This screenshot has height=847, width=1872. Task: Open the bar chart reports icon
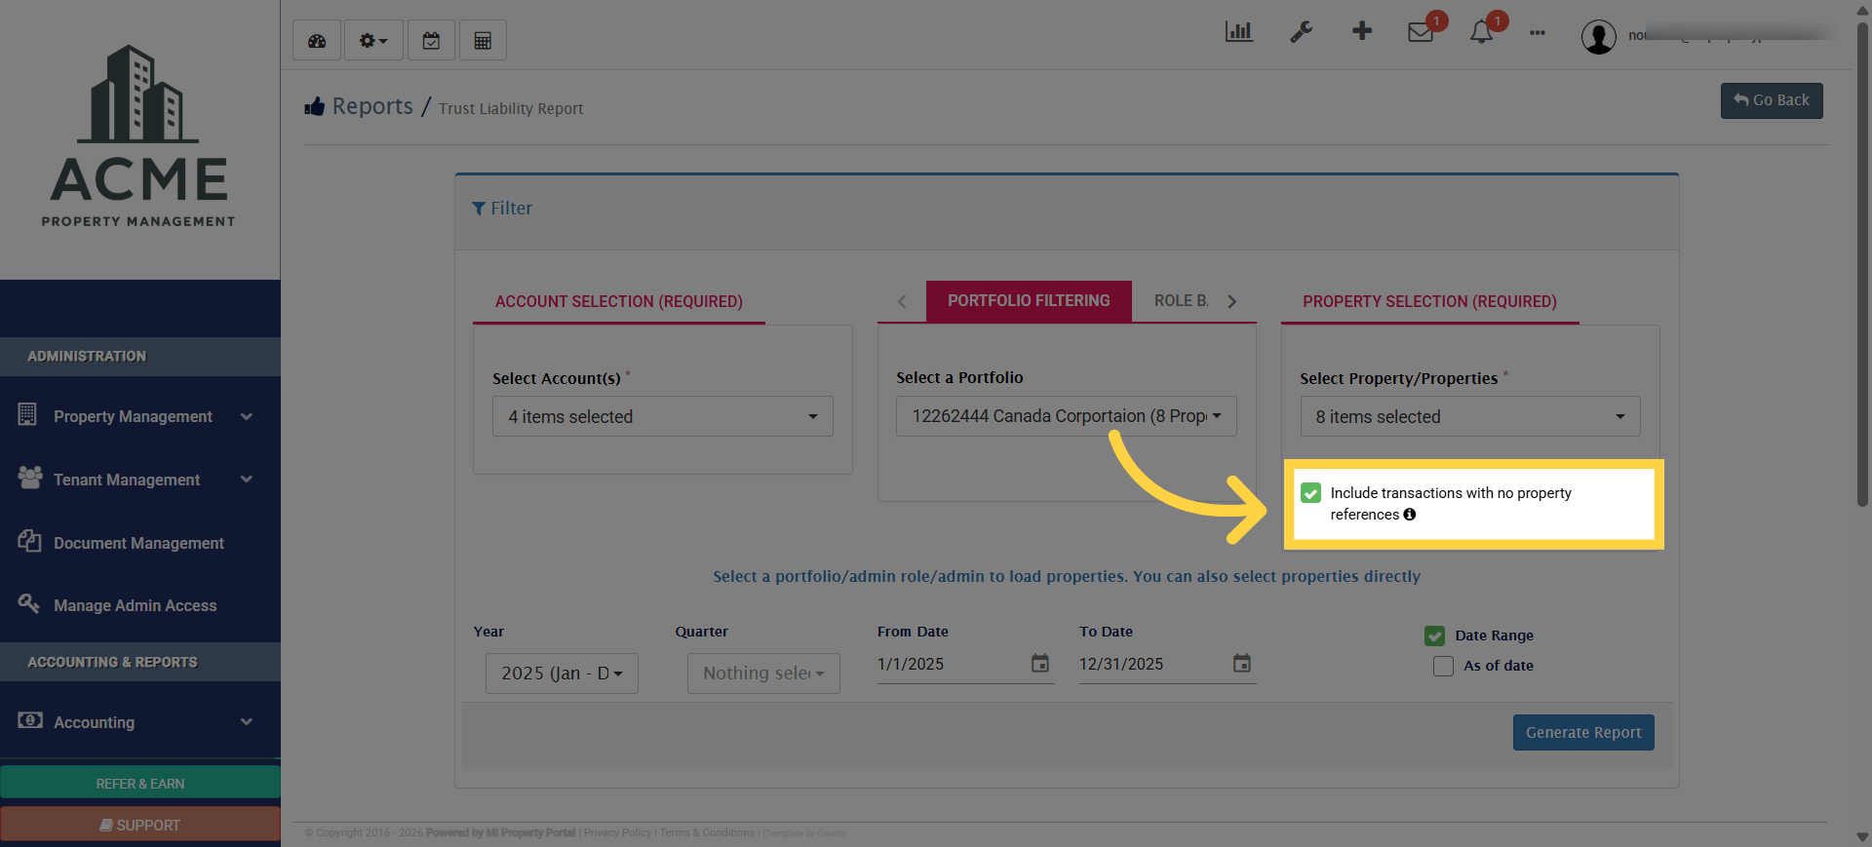(x=1238, y=32)
